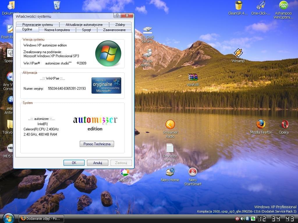Open Screamer Radio desktop icon
This screenshot has width=298, height=223.
[170, 125]
